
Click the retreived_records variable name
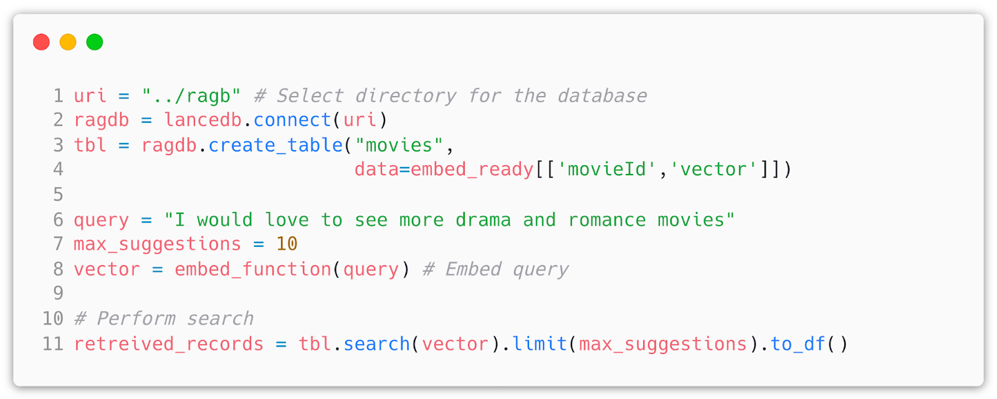[168, 344]
